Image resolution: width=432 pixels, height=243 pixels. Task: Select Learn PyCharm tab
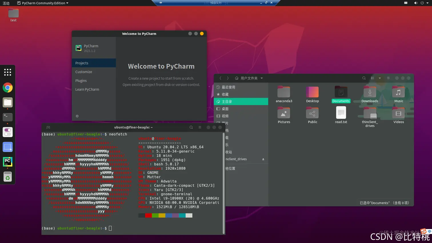94,89
